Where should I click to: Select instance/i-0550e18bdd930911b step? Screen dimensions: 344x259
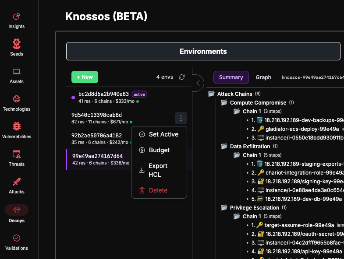[x=298, y=138]
